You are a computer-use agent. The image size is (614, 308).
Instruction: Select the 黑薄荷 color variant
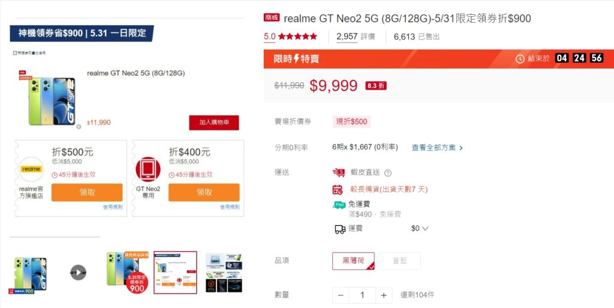pyautogui.click(x=353, y=261)
